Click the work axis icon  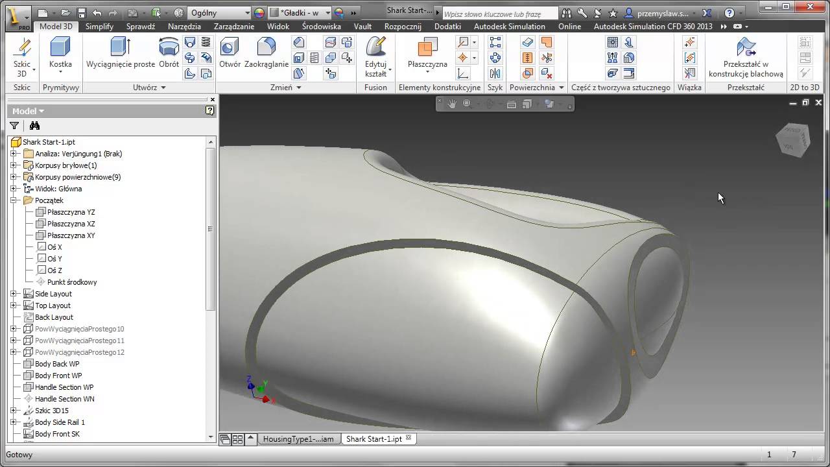point(463,42)
